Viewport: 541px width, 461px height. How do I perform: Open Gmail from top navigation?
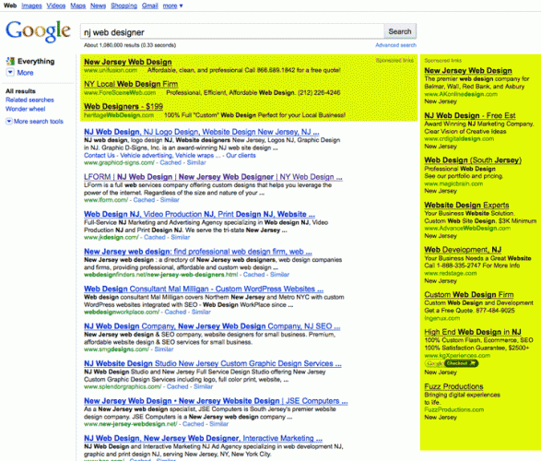click(x=149, y=6)
